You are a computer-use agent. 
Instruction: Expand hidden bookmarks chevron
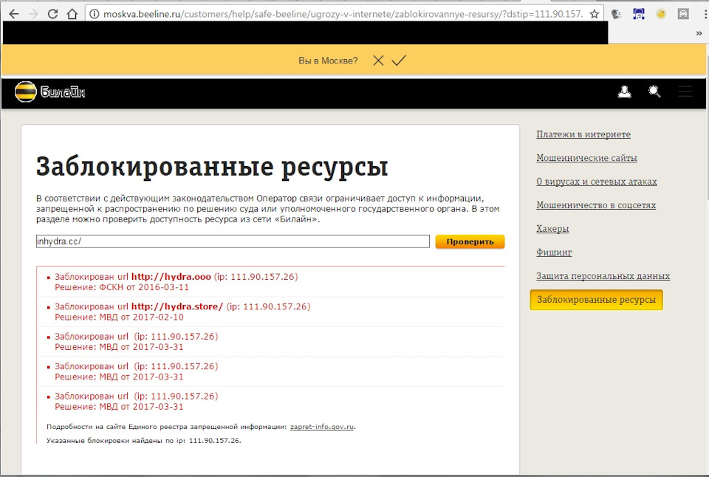pos(699,33)
